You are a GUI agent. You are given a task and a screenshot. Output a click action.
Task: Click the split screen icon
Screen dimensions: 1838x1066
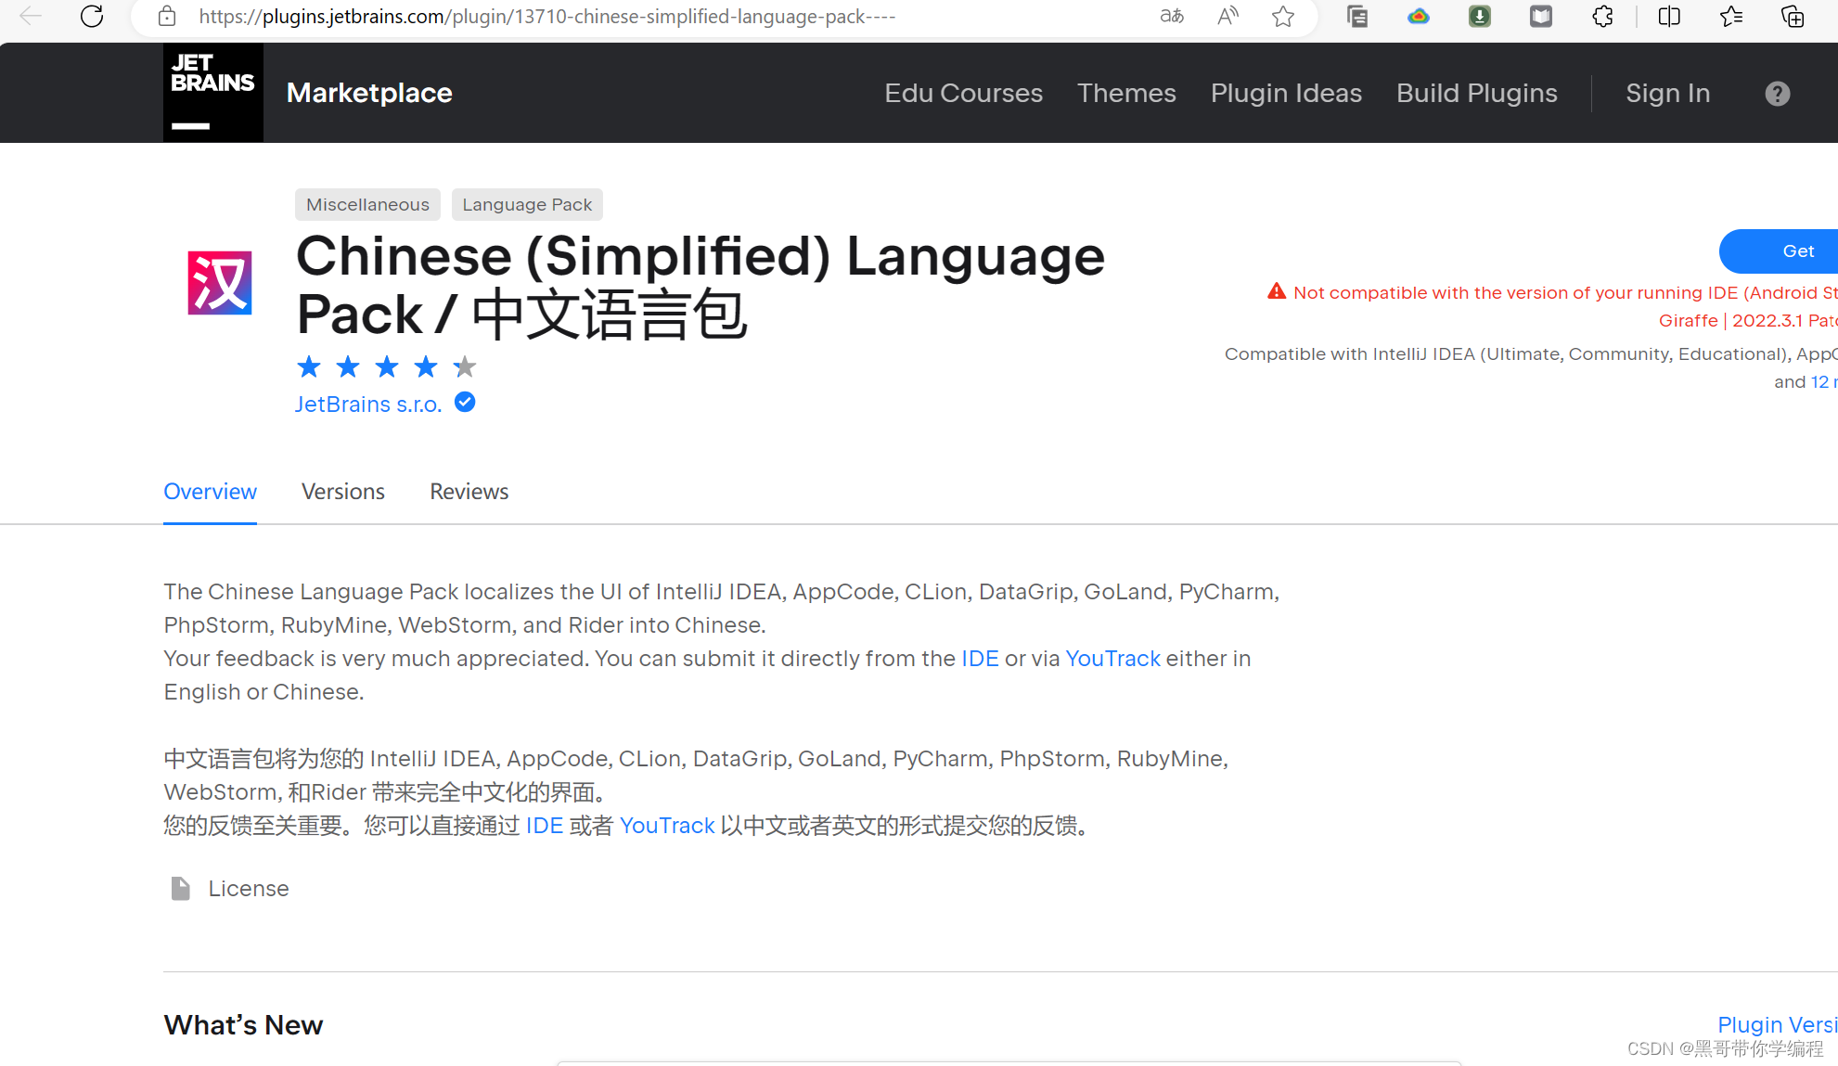pos(1669,17)
